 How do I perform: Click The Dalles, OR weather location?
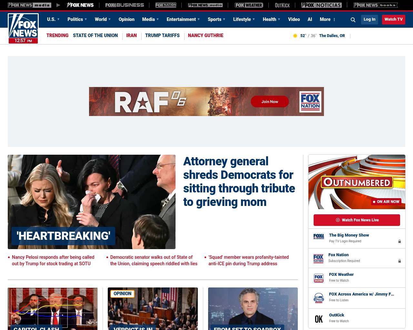[332, 36]
